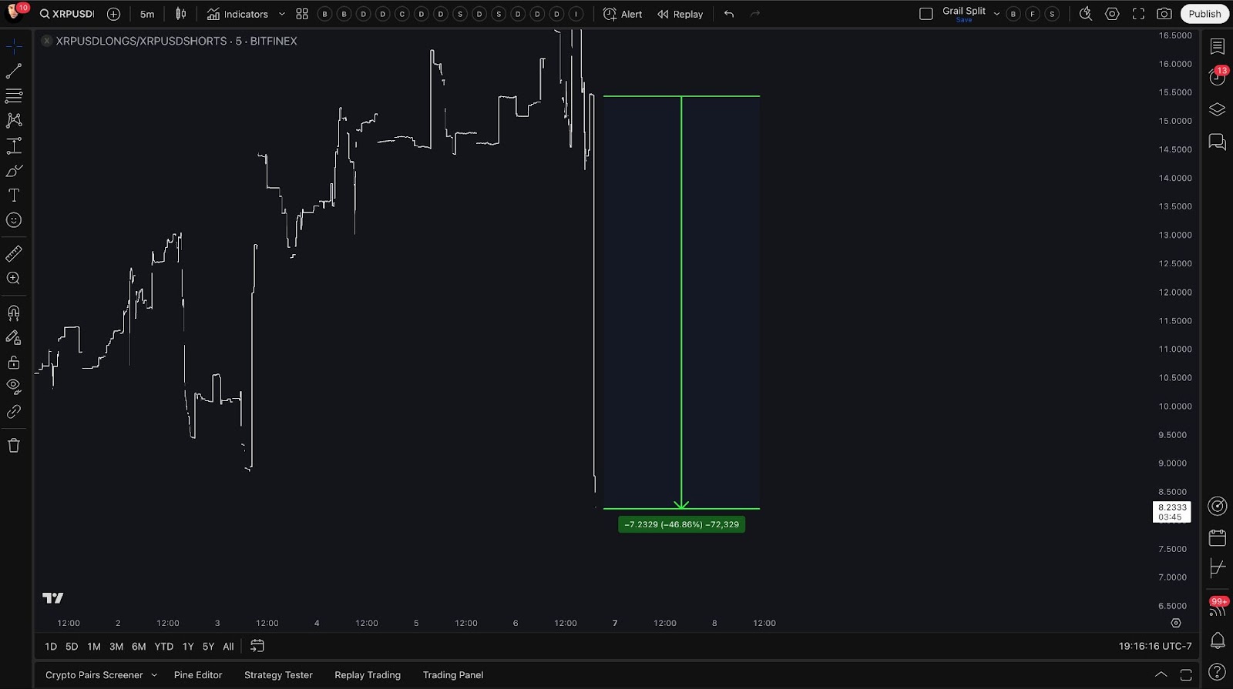Toggle hide all drawings eye icon
The width and height of the screenshot is (1233, 689).
click(14, 386)
